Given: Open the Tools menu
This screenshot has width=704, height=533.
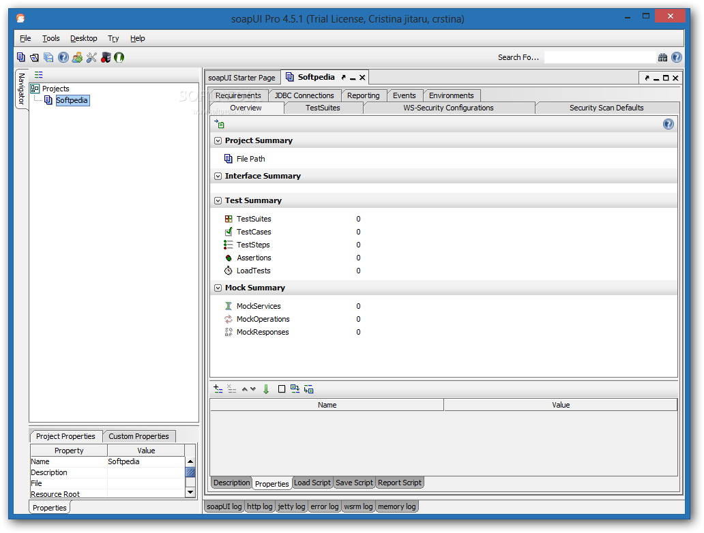Looking at the screenshot, I should click(50, 38).
